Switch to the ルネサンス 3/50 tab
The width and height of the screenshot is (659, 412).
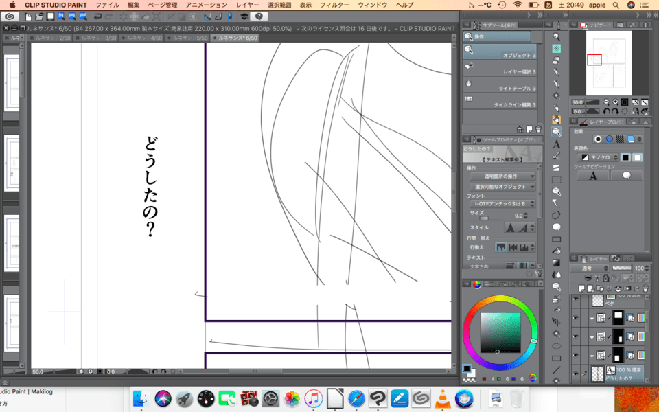(x=98, y=38)
